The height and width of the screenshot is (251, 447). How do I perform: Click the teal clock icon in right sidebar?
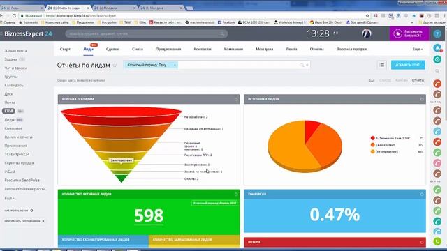pos(437,59)
